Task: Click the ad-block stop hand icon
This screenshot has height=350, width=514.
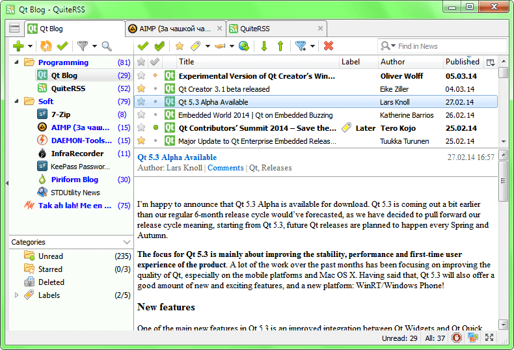Action: (457, 338)
